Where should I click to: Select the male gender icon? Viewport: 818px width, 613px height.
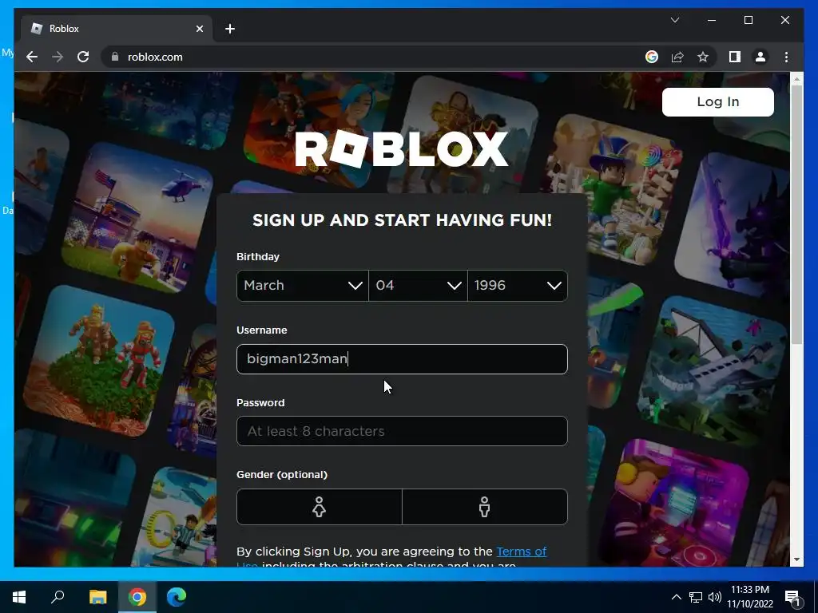point(485,507)
